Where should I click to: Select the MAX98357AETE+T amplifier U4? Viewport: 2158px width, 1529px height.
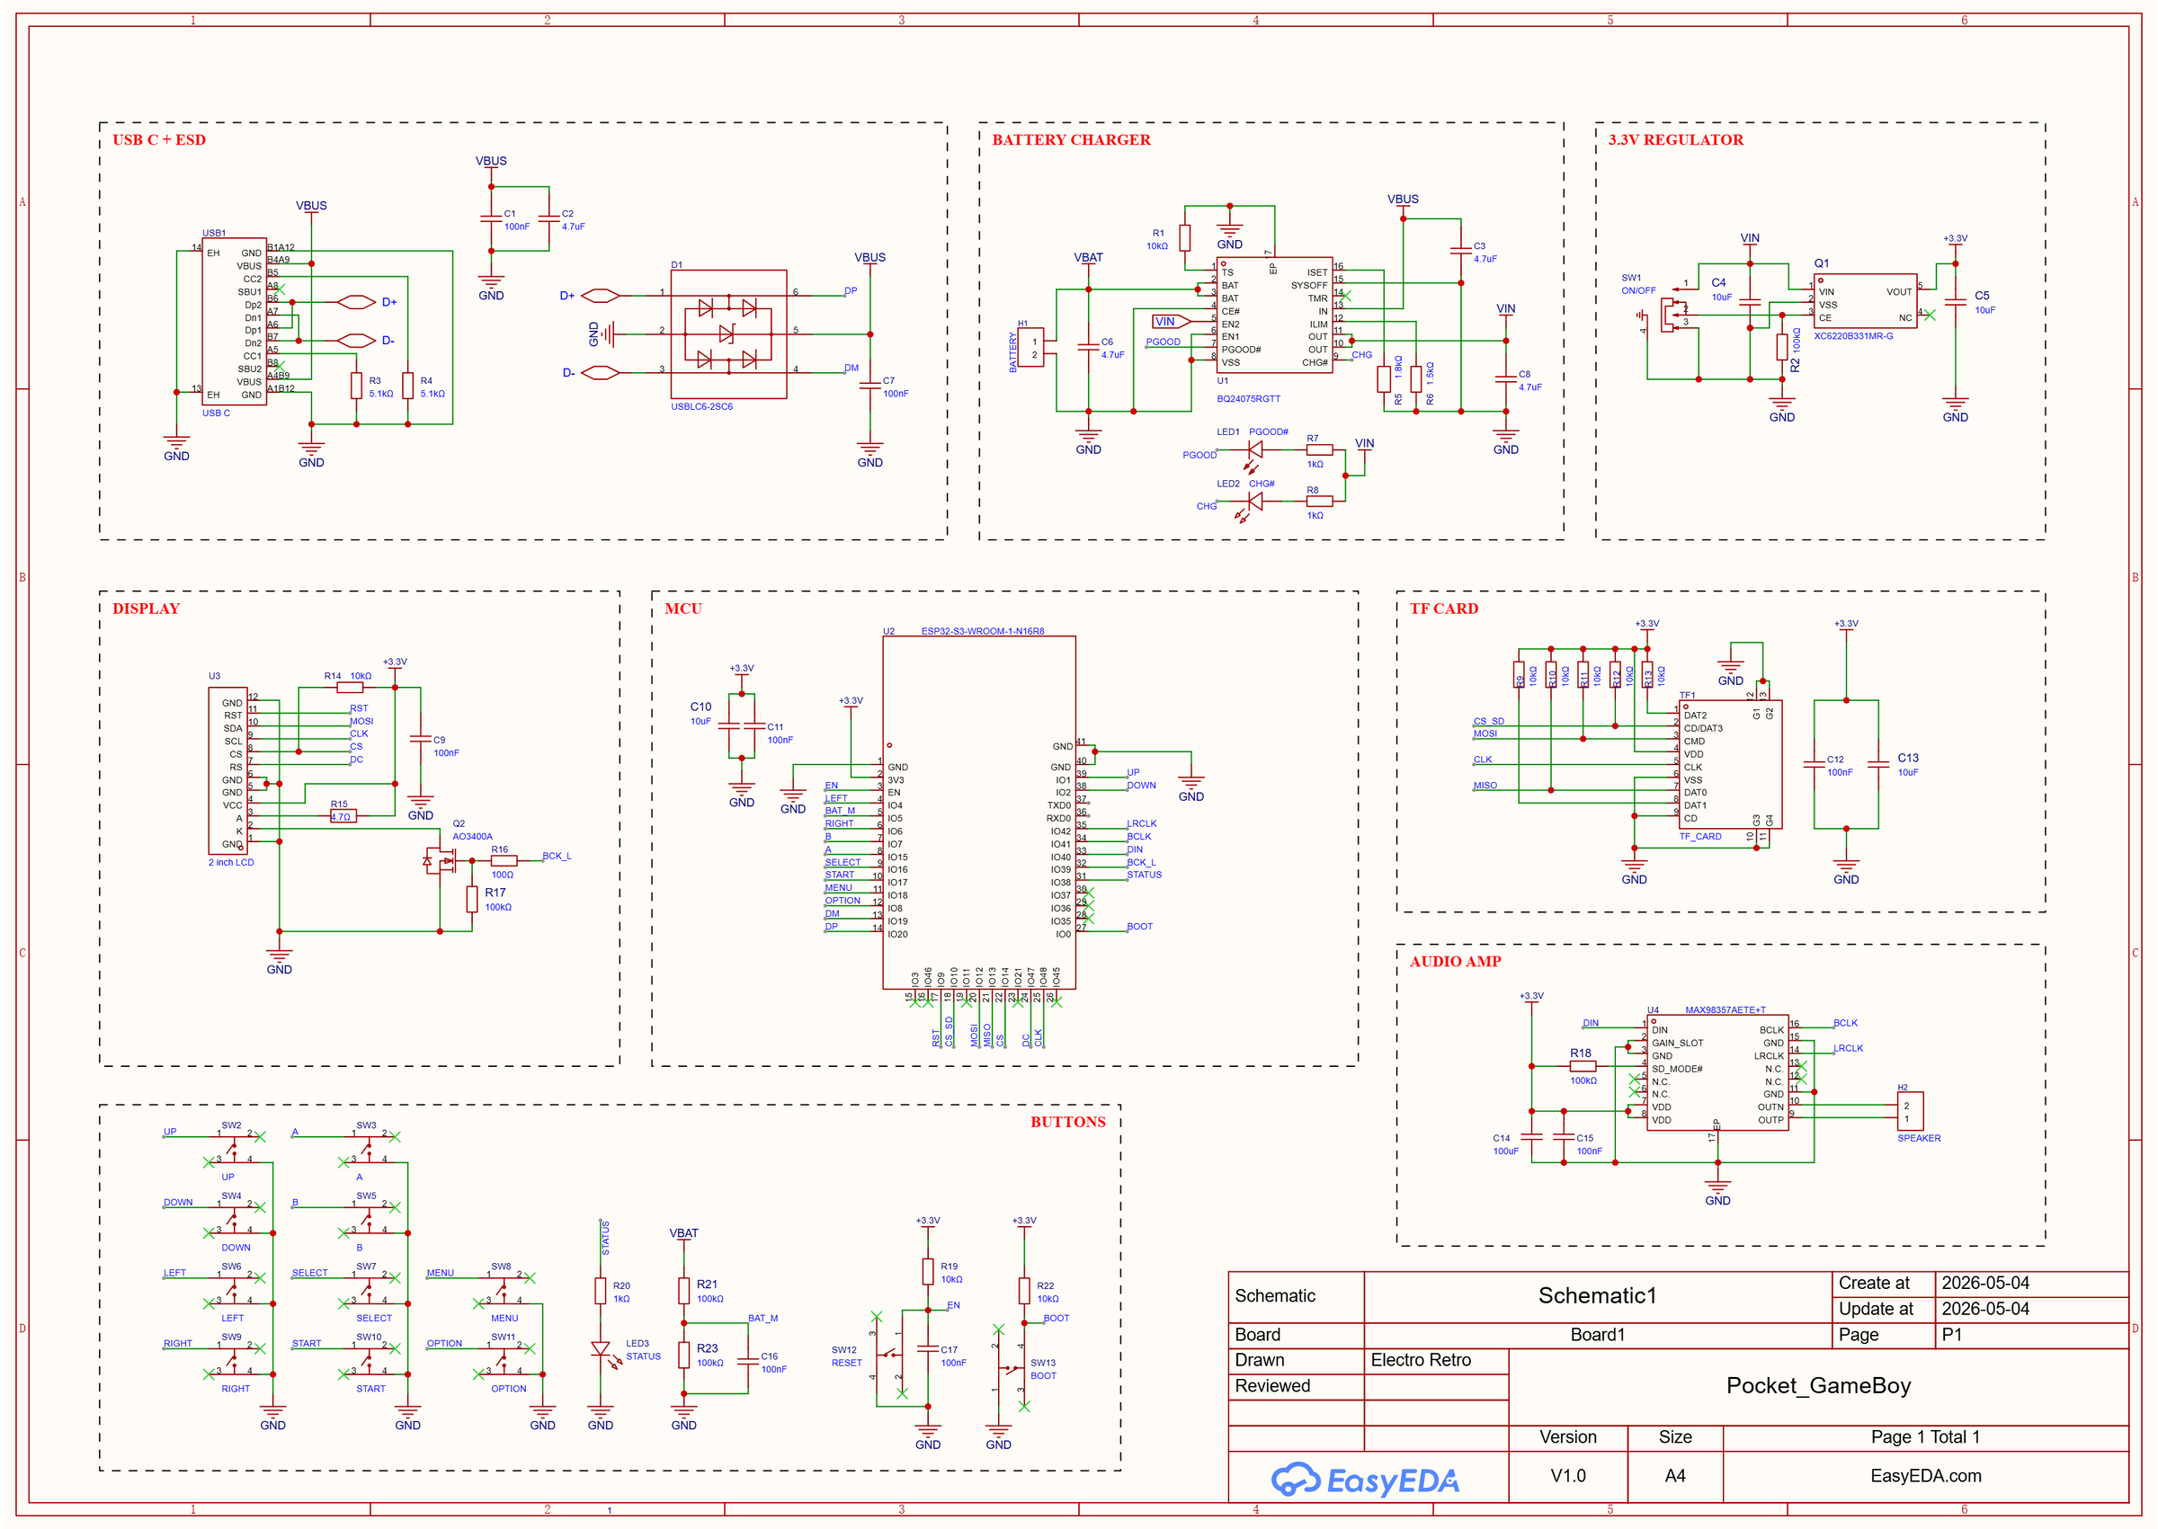coord(1717,1073)
